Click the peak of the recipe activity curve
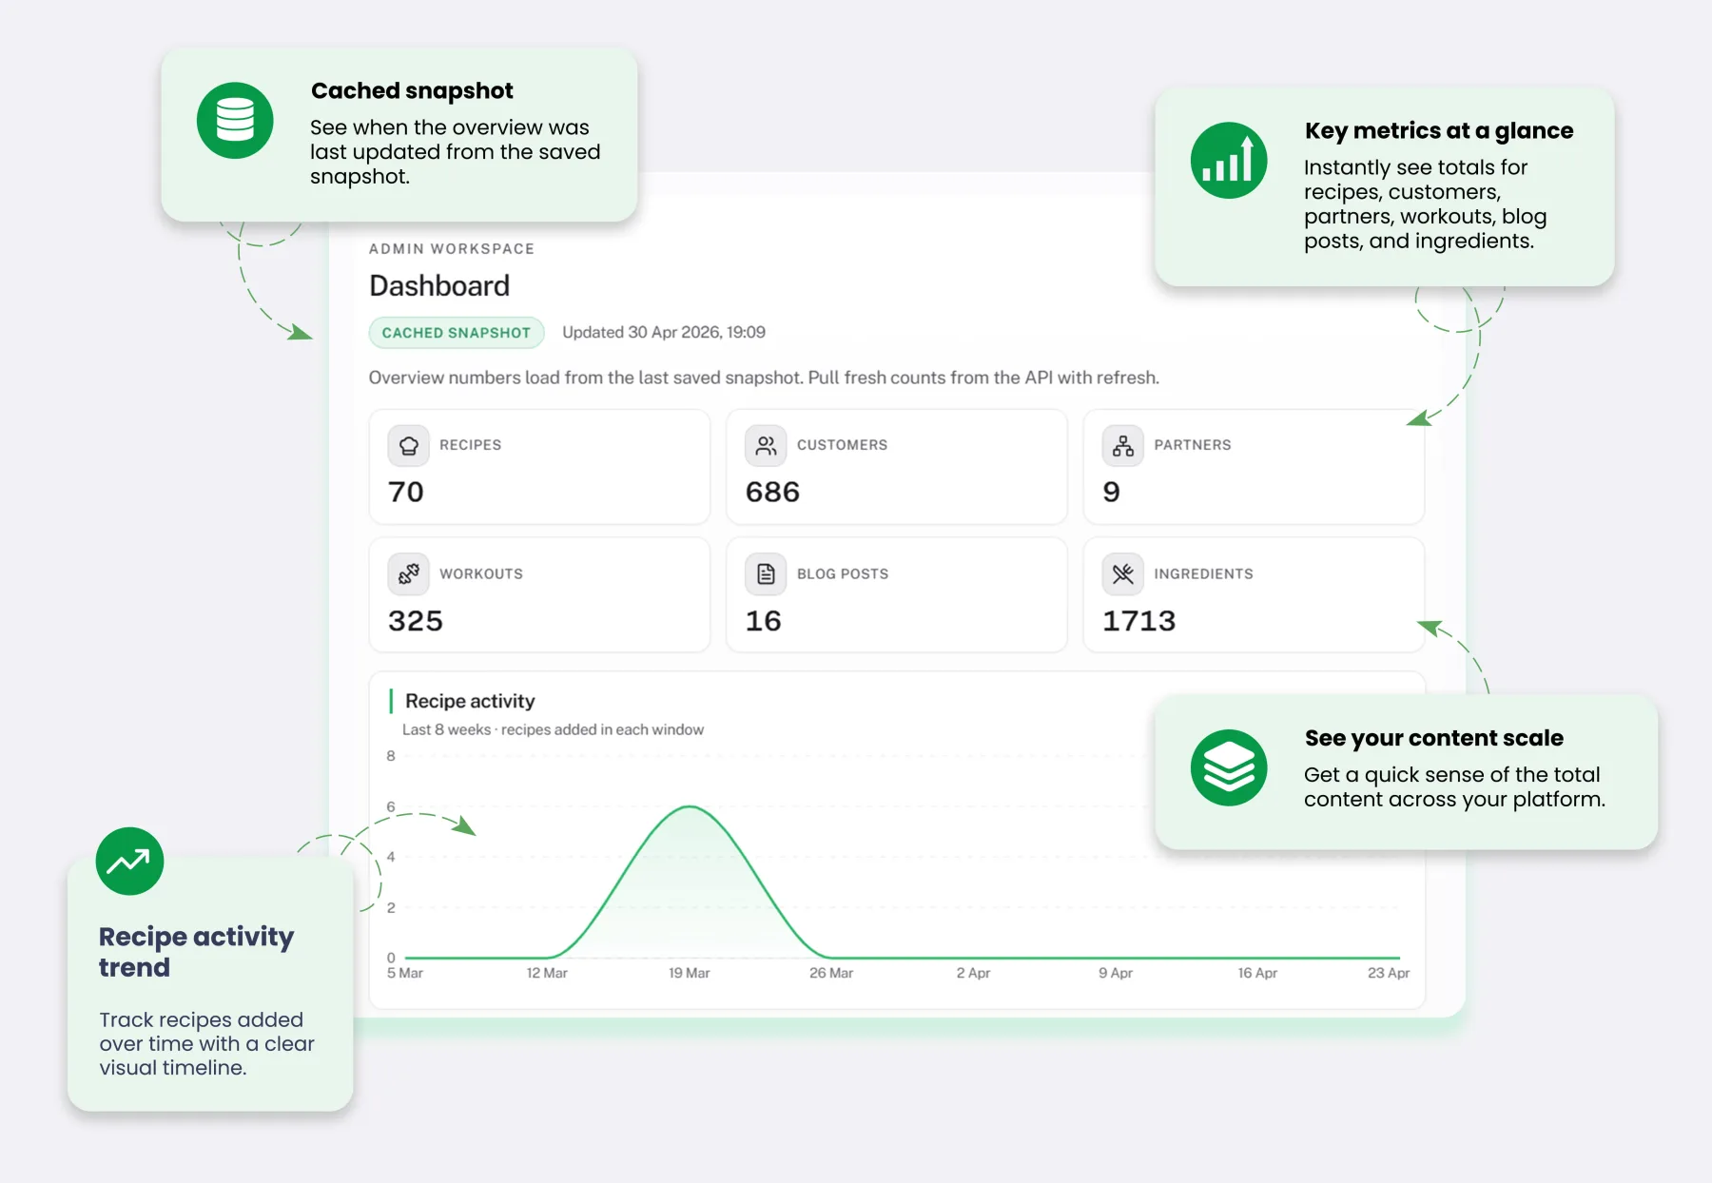The image size is (1712, 1183). click(690, 807)
